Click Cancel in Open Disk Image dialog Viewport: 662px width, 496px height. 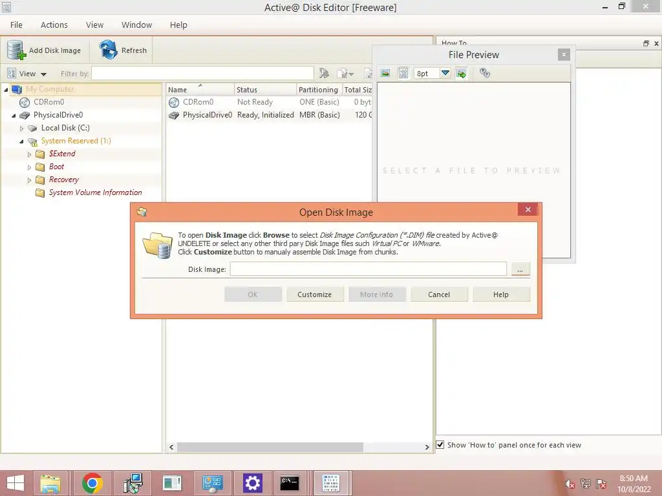(439, 294)
